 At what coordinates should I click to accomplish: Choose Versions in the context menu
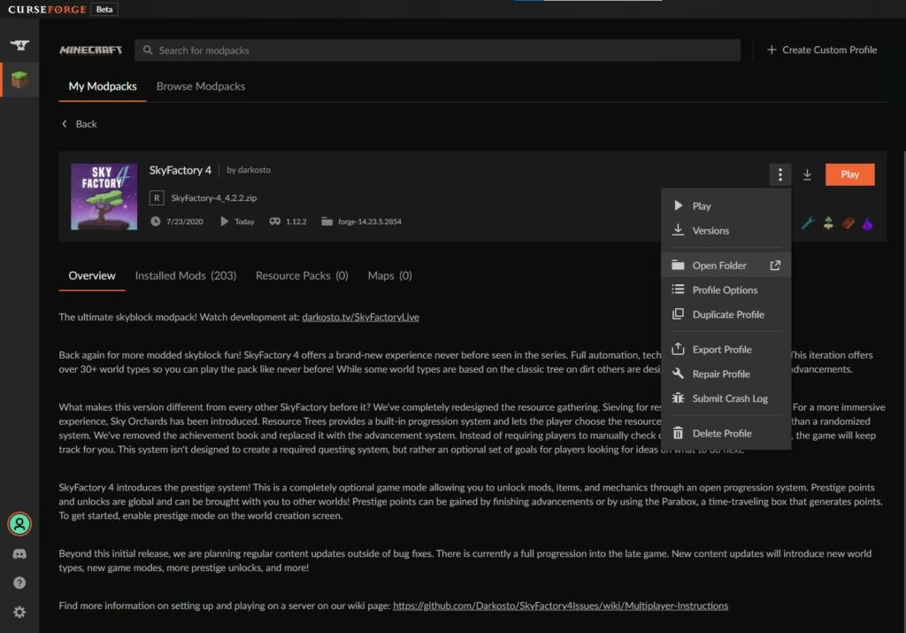pyautogui.click(x=726, y=231)
